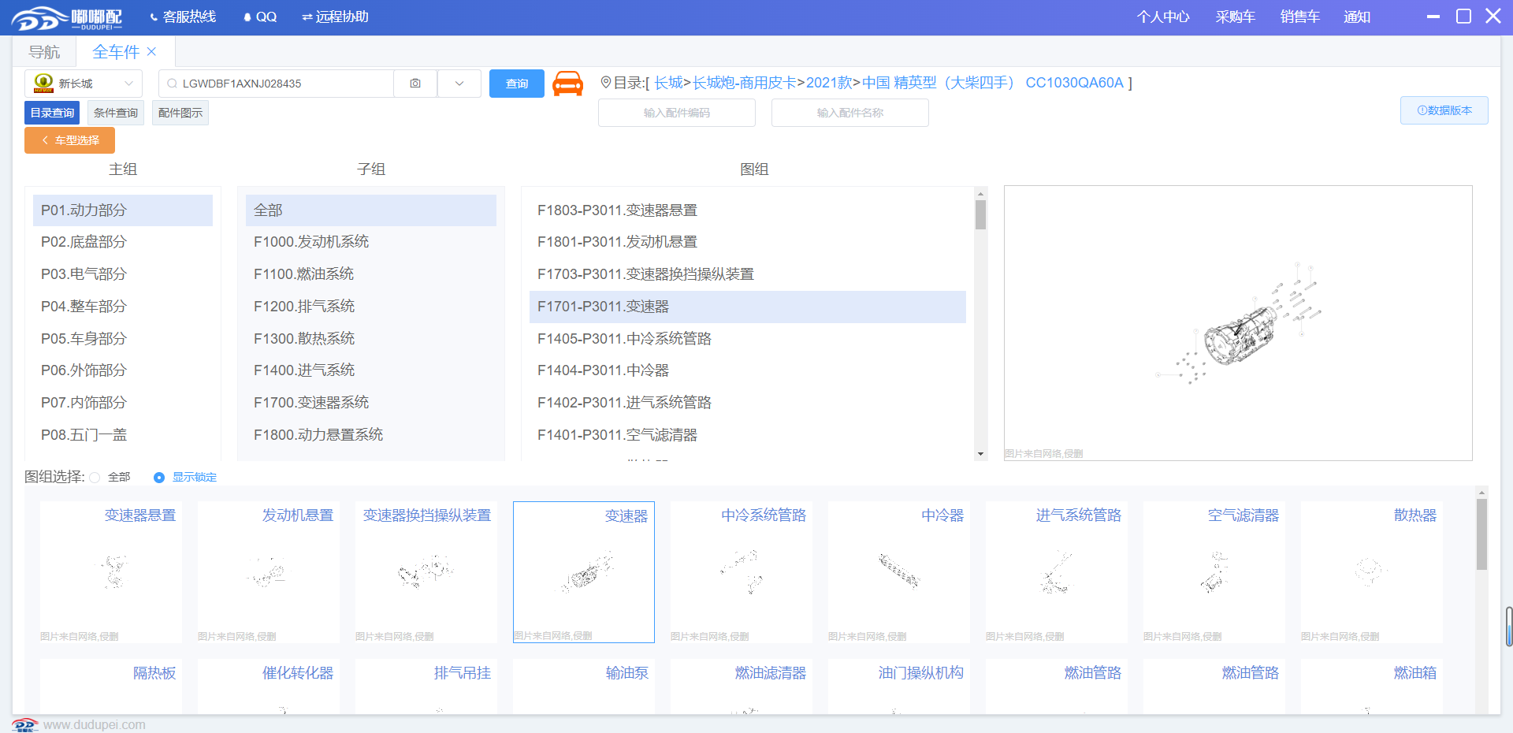Select main group P03.电气部分

coord(123,274)
